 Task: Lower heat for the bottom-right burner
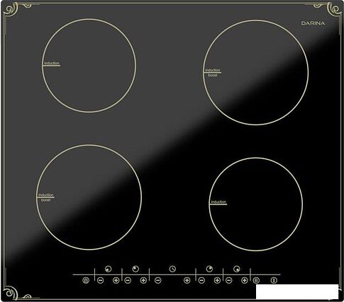tap(229, 280)
